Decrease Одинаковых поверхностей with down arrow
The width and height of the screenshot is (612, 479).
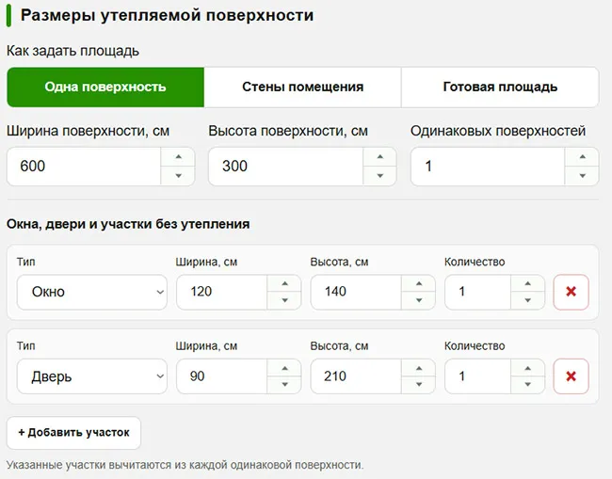(x=582, y=176)
